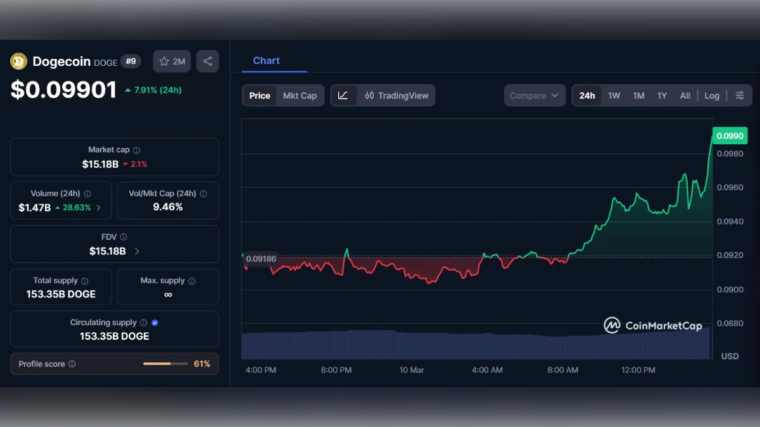The image size is (760, 427).
Task: Select the candlestick icon next to TradingView
Action: (x=366, y=95)
